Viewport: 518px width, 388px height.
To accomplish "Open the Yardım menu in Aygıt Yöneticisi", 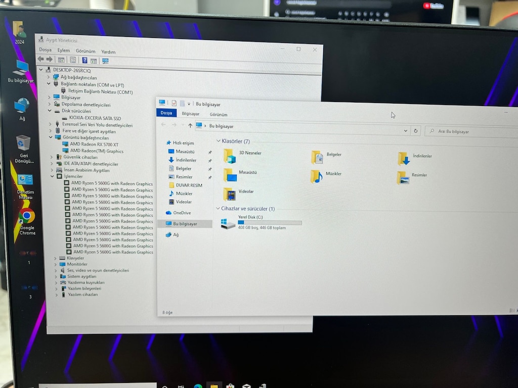I will (x=108, y=52).
